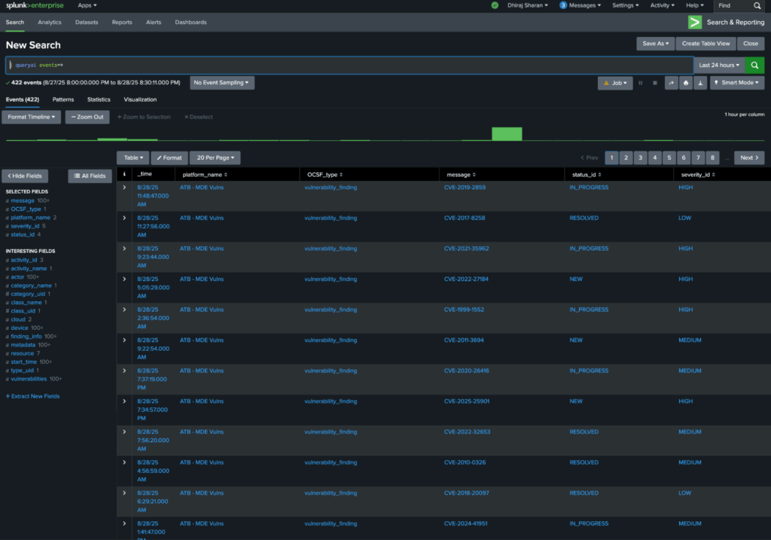Click the CVE-2025-25901 message value
Screen dimensions: 771x540
pos(467,401)
